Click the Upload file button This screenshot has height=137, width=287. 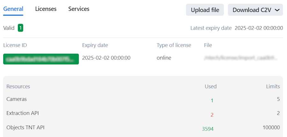pyautogui.click(x=205, y=10)
